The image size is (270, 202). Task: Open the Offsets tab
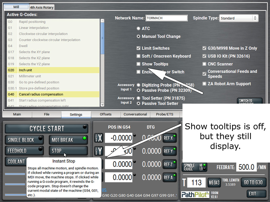click(106, 114)
